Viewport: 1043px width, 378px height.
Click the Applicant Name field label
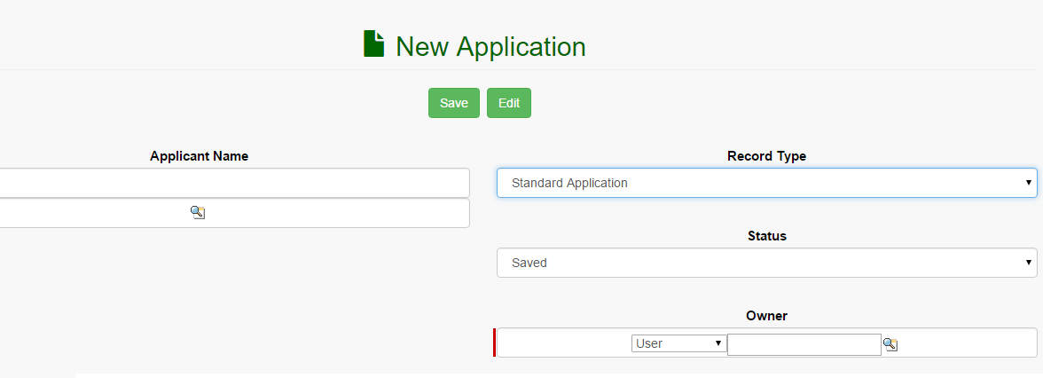[199, 156]
